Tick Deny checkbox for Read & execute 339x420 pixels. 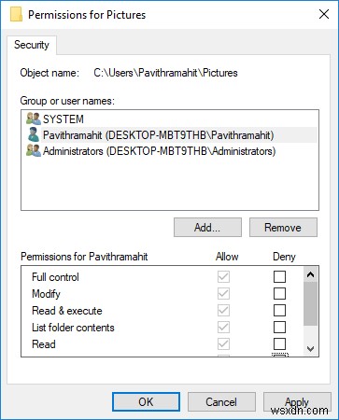click(279, 310)
